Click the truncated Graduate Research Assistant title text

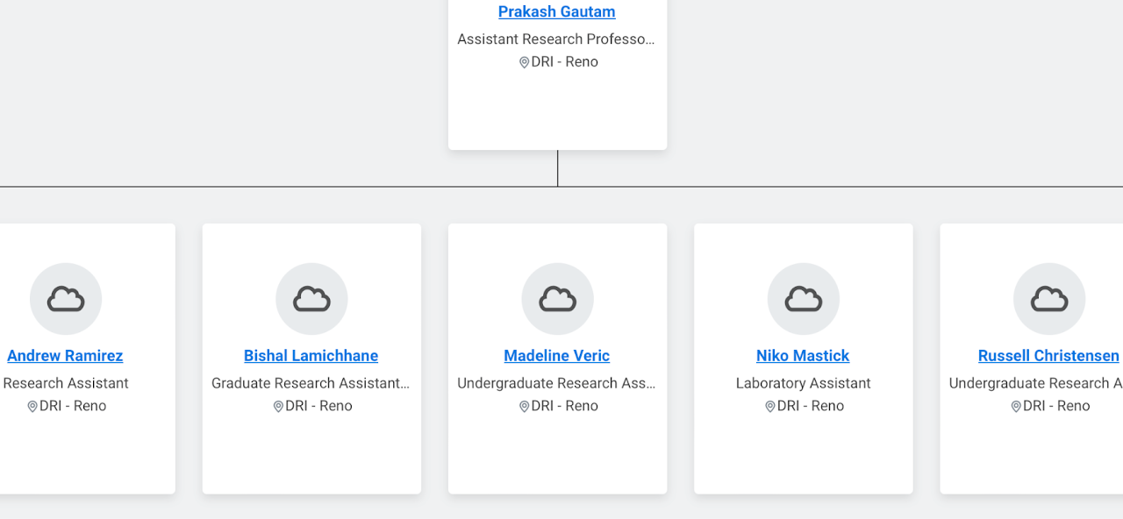311,383
